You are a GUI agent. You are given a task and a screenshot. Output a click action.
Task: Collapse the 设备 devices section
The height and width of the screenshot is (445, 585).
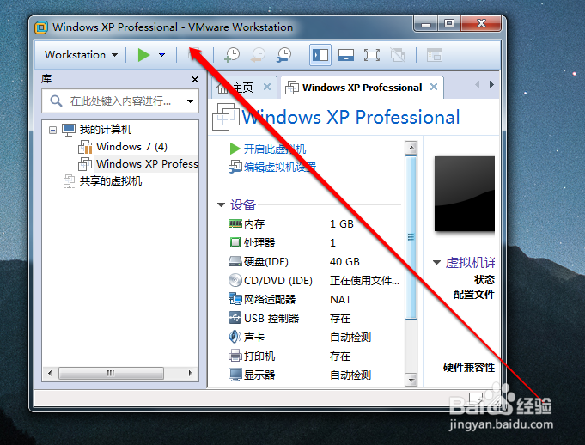(x=222, y=204)
